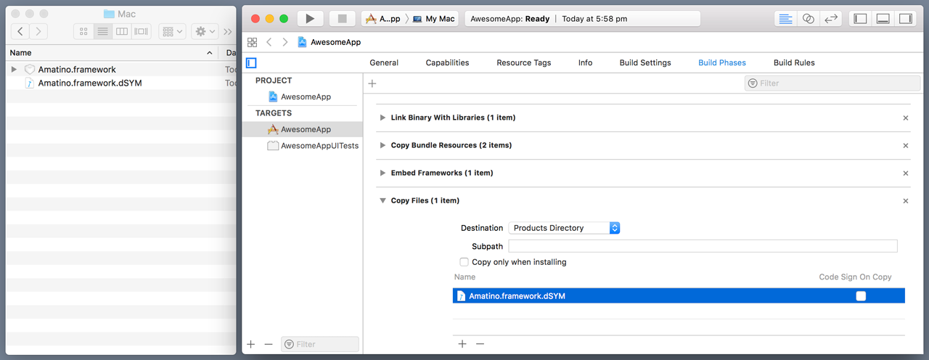Switch Finder to Cover Flow view
The height and width of the screenshot is (360, 929).
pos(142,32)
